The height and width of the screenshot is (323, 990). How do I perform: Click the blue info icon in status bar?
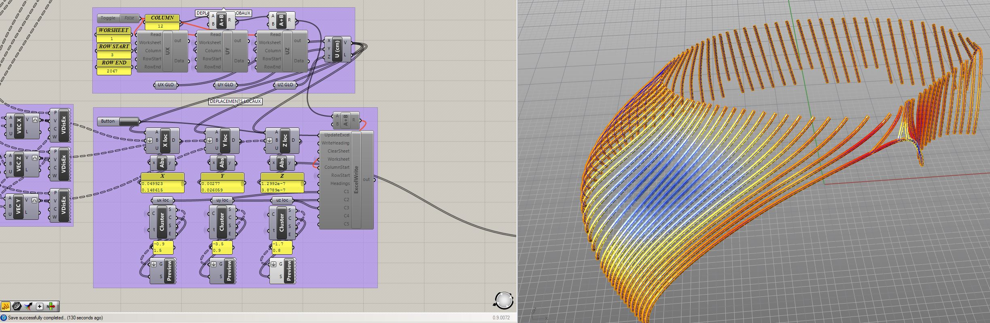[4, 318]
